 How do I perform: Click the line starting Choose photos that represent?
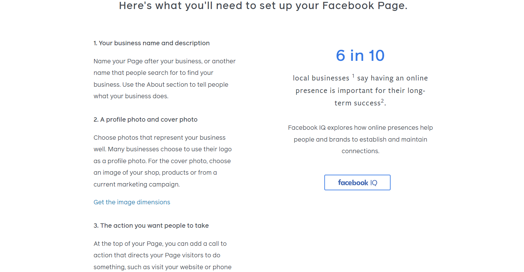point(159,138)
